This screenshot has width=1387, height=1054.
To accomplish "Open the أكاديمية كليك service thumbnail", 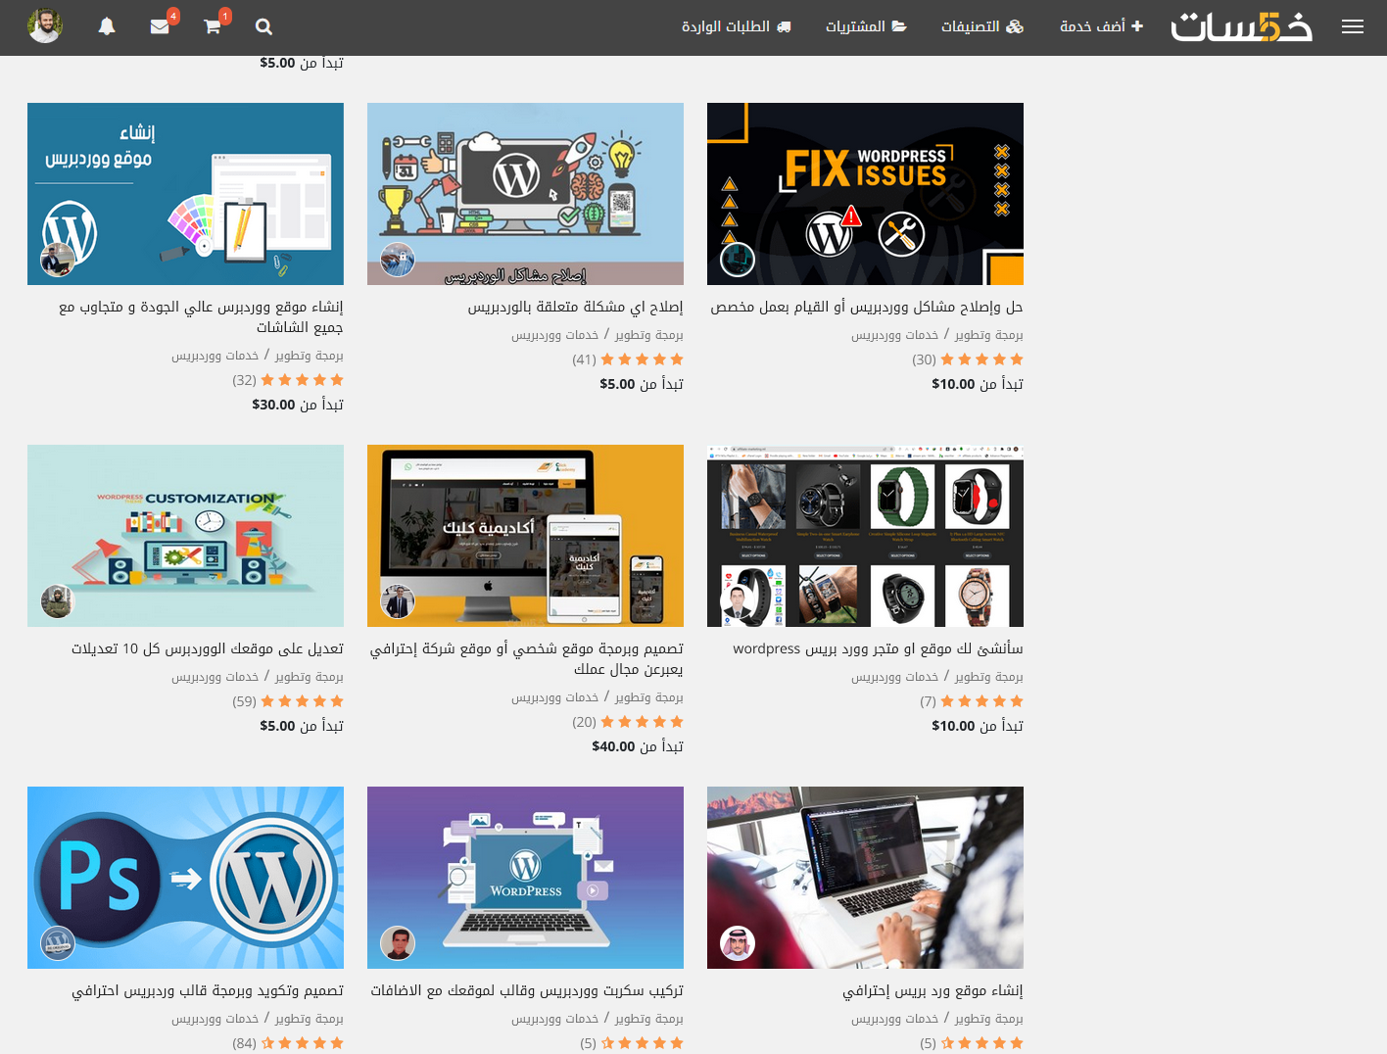I will pyautogui.click(x=525, y=536).
